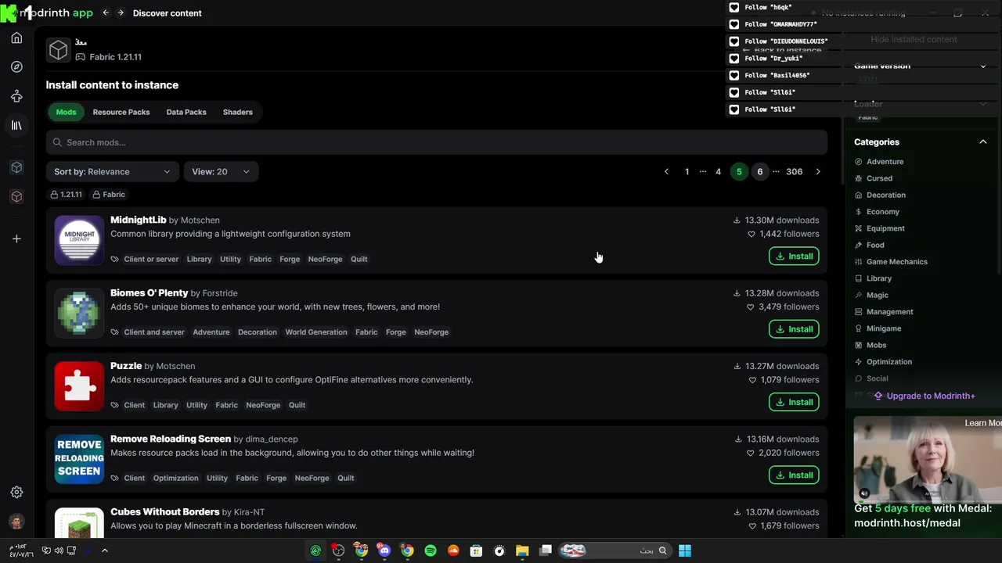Screen dimensions: 1002x563
Task: Install Remove Reloading Screen mod
Action: tap(794, 475)
